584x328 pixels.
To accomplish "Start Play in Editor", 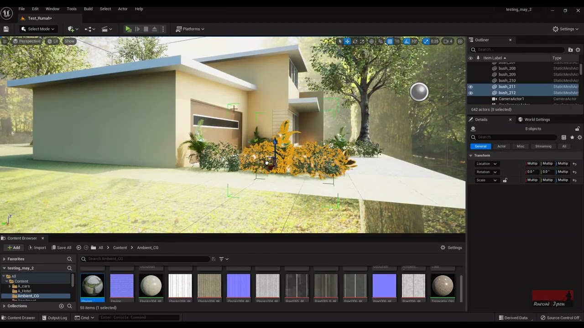I will 128,29.
